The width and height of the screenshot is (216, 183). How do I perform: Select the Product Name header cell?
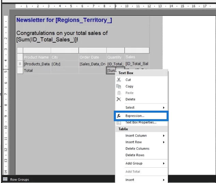point(37,57)
